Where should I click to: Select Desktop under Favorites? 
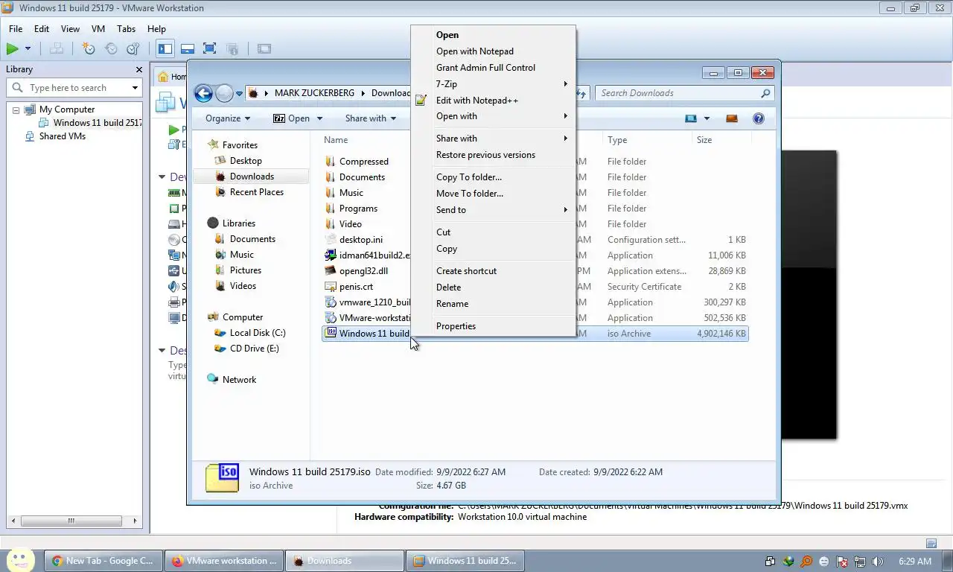coord(246,161)
